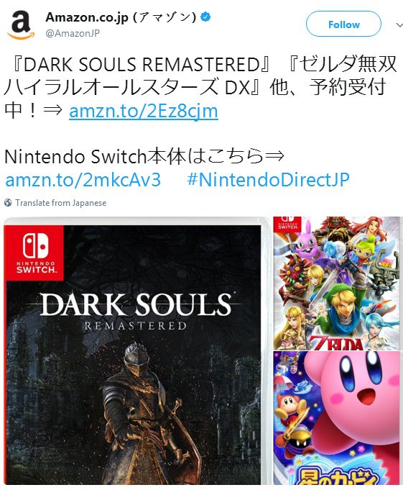The image size is (403, 490).
Task: Click the Dark Souls title text on cover
Action: [136, 304]
